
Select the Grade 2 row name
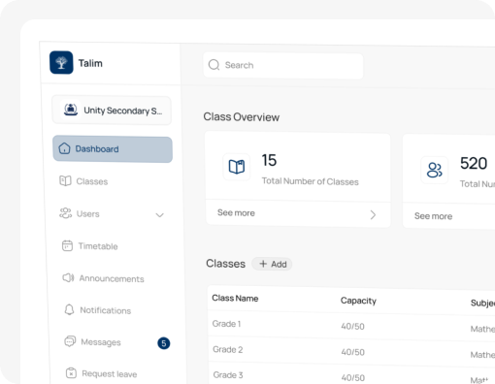click(x=228, y=349)
